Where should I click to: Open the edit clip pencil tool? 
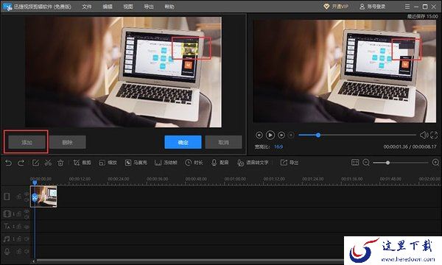[x=35, y=163]
